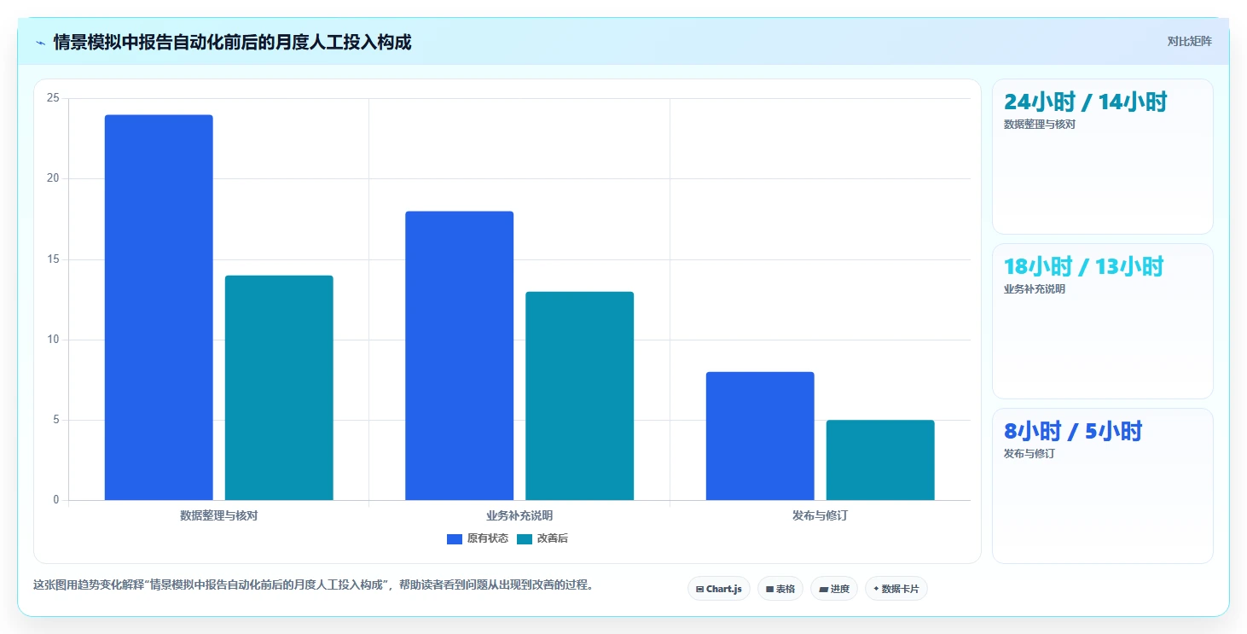Click the description text below the chart
Viewport: 1247px width, 634px height.
point(313,585)
